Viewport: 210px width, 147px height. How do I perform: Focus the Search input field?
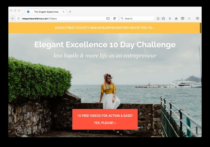tap(137, 19)
